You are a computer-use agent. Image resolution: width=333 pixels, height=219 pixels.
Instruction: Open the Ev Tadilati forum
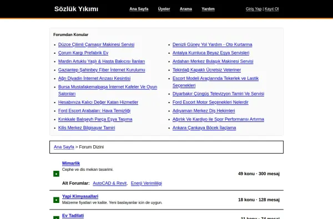click(x=73, y=216)
